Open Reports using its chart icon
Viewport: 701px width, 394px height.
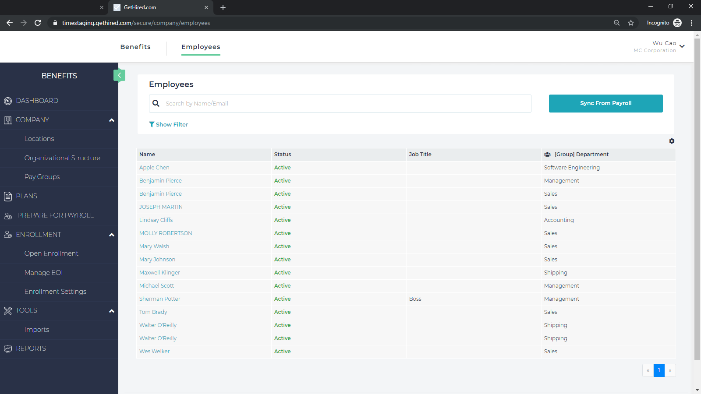coord(7,348)
